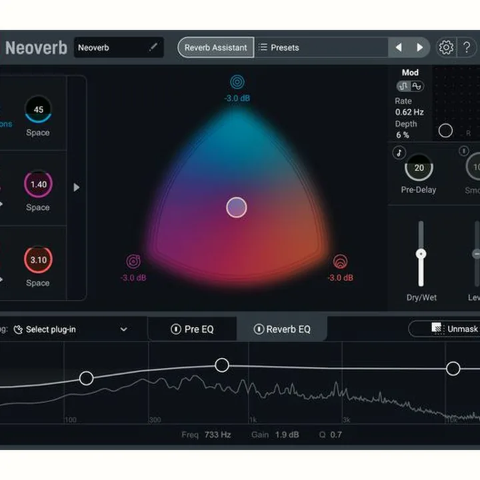This screenshot has width=480, height=480.
Task: Switch to the Reverb EQ tab
Action: (282, 329)
